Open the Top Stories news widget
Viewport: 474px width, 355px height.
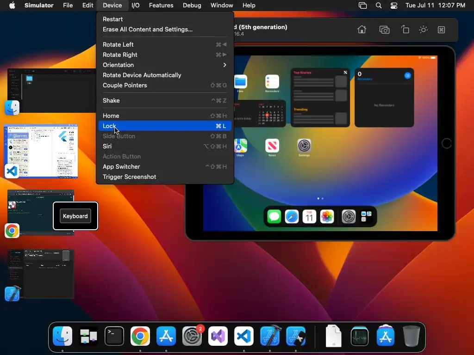click(x=320, y=97)
